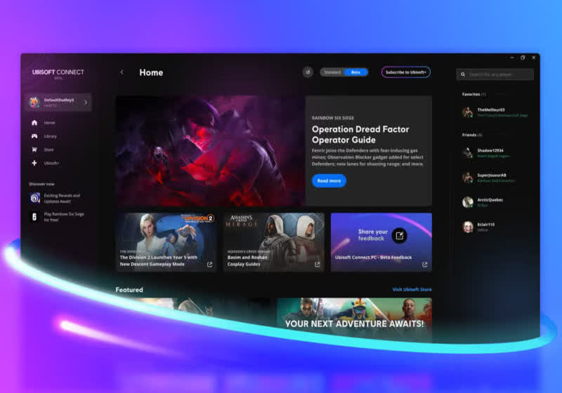
Task: Open Library via the gamepad icon
Action: (34, 136)
